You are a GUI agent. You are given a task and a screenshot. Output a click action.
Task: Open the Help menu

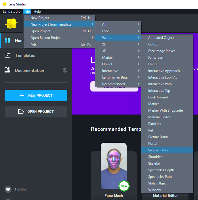37,12
